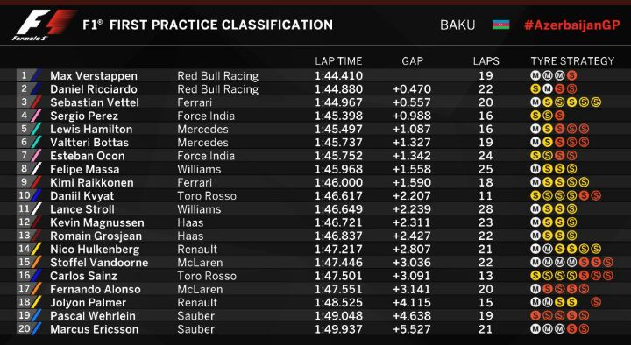Click the LAPS column header

click(x=486, y=61)
